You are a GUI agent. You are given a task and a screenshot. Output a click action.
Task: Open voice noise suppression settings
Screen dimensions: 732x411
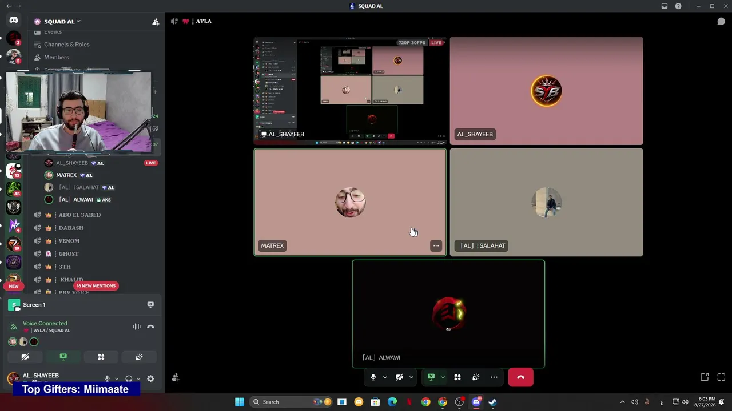(137, 327)
